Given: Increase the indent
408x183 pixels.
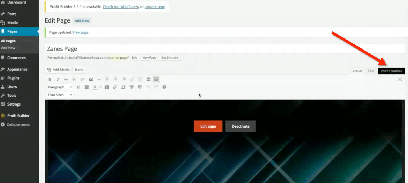Looking at the screenshot, I should [140, 87].
